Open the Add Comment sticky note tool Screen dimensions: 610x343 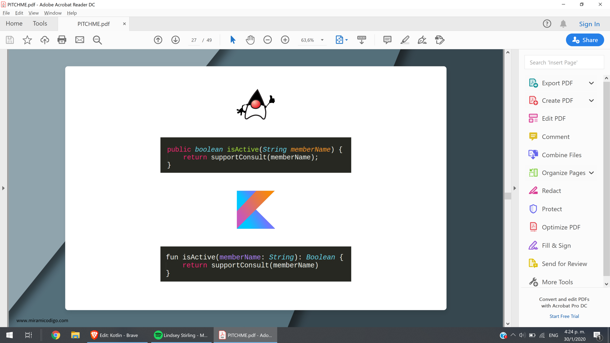pos(387,40)
